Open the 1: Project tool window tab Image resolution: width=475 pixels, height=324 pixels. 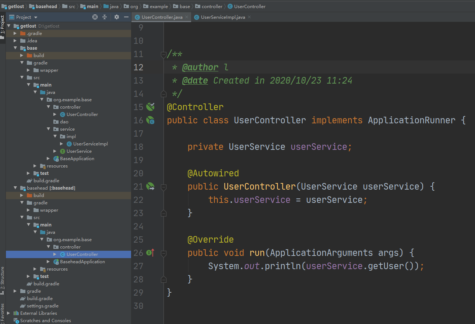click(x=3, y=27)
